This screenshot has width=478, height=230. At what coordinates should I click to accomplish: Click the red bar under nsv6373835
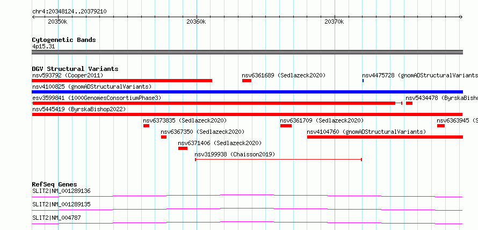(146, 126)
